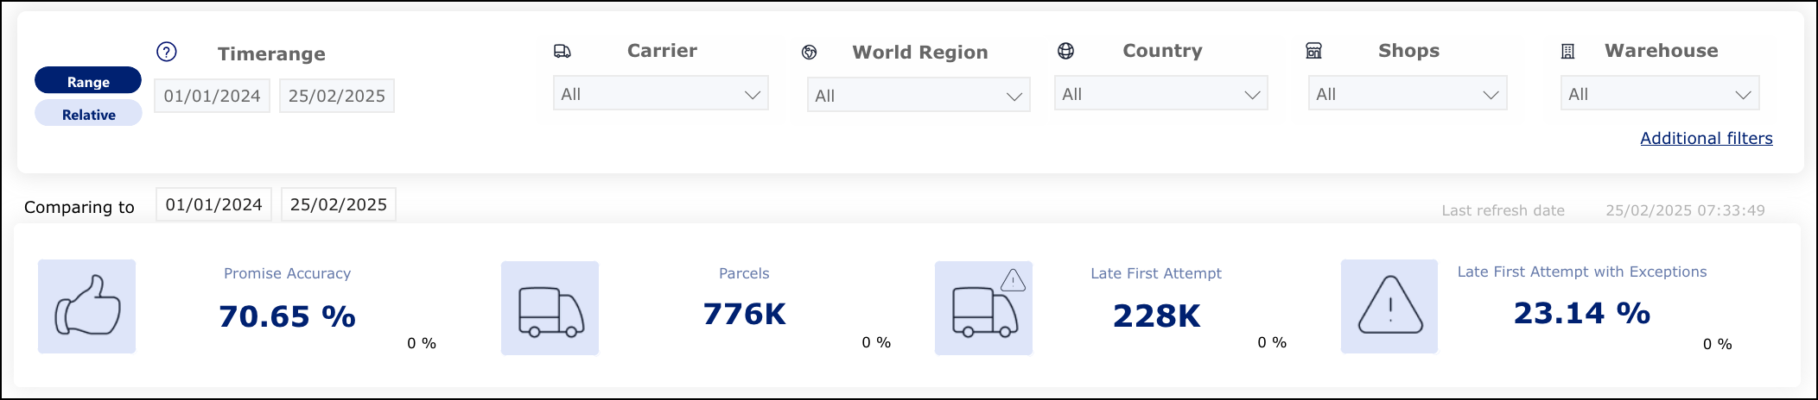
Task: Click the Timerange help question mark icon
Action: pyautogui.click(x=167, y=52)
